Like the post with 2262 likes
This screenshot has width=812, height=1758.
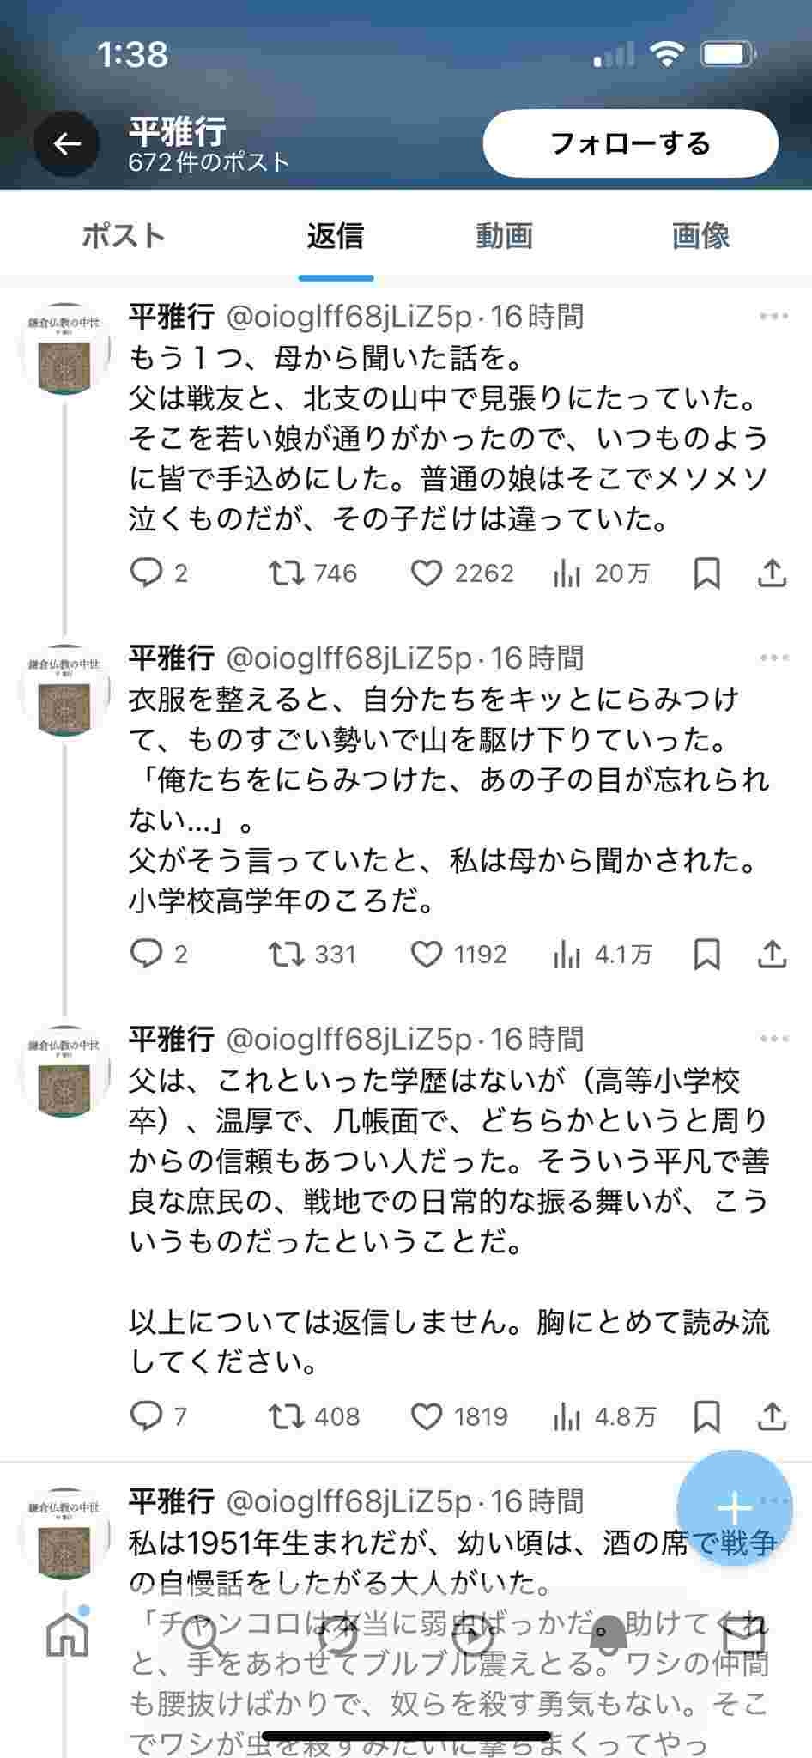[x=427, y=573]
